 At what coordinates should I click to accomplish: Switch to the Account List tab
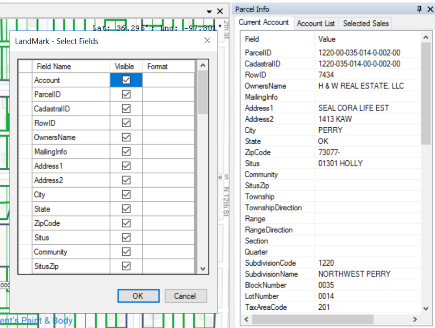[316, 23]
